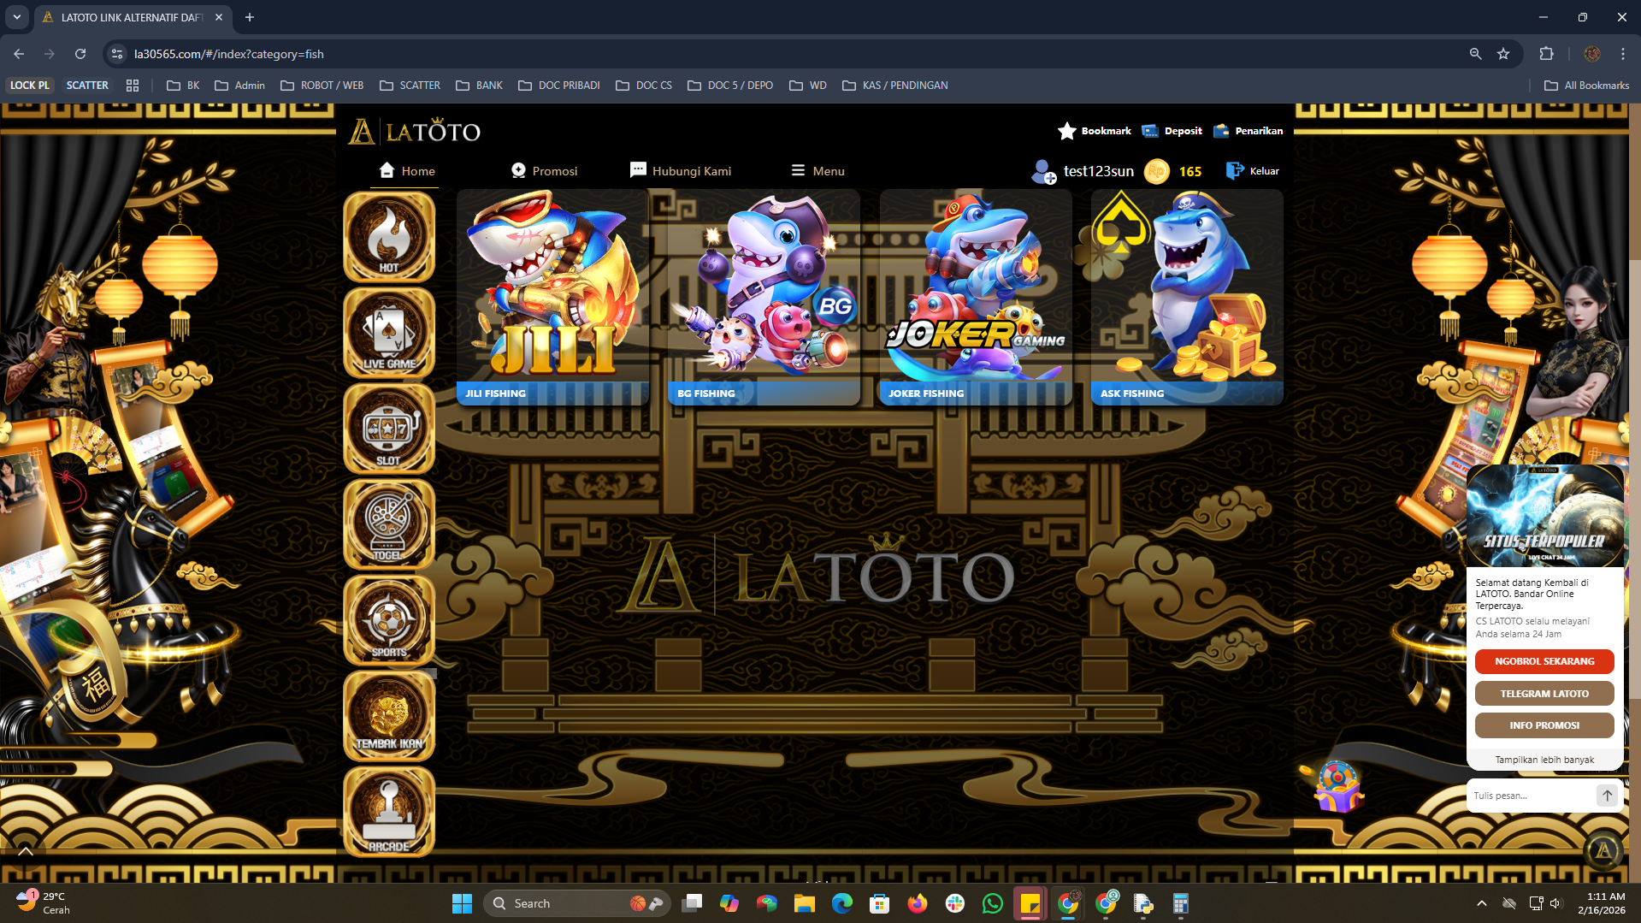Open the BK bookmarks folder
This screenshot has width=1641, height=923.
(183, 86)
